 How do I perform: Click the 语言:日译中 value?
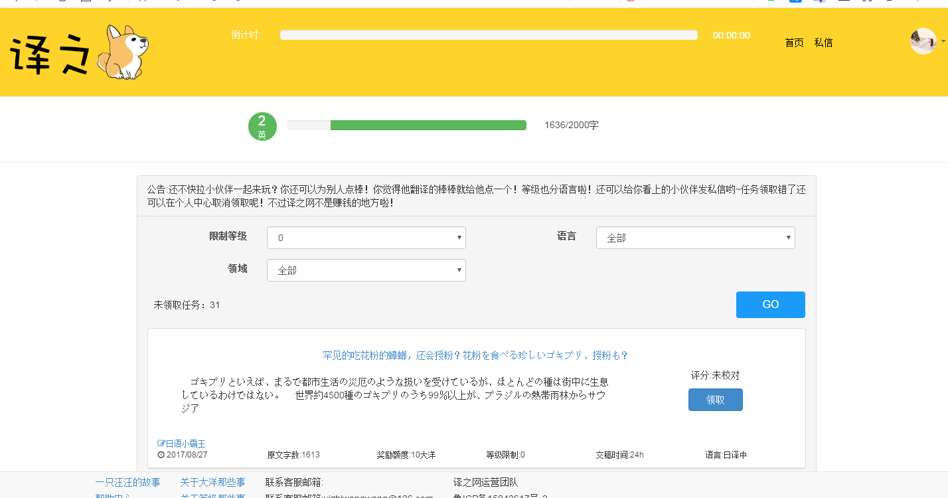pos(726,455)
